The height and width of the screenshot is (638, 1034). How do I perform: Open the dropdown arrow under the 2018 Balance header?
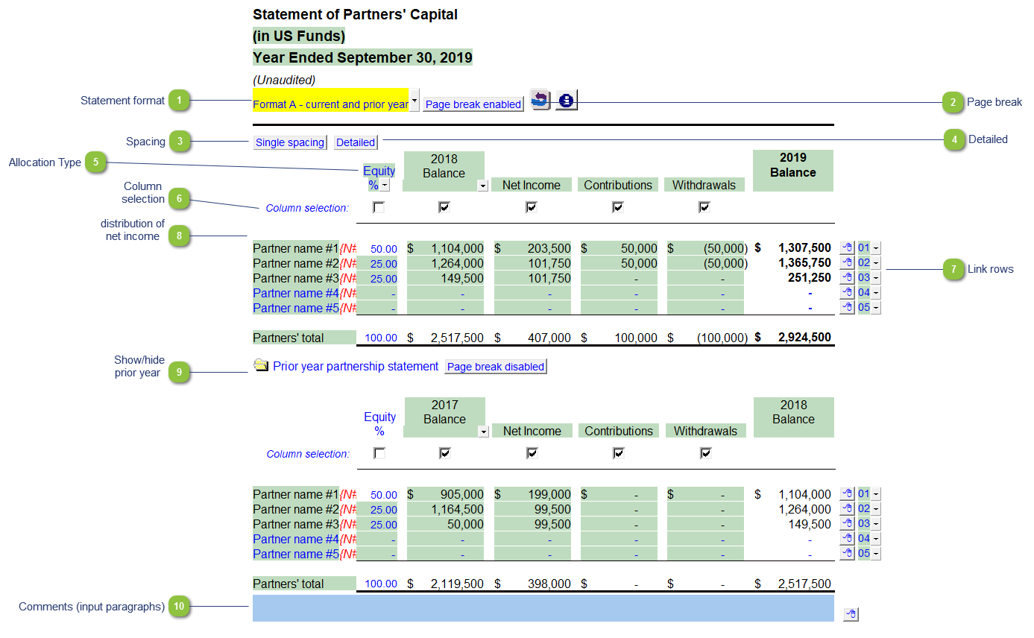482,186
